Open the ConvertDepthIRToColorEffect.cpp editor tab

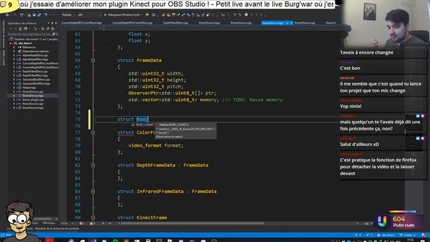click(x=132, y=23)
